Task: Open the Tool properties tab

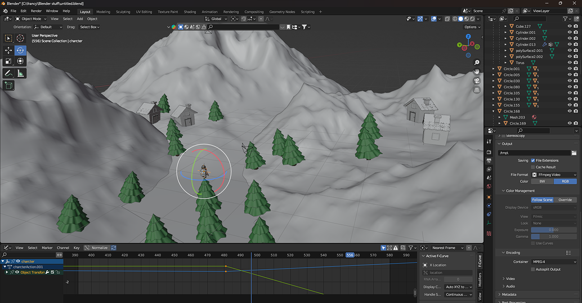Action: pos(489,141)
